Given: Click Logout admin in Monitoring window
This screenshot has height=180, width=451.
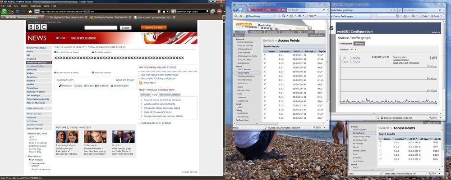Looking at the screenshot, I should point(317,35).
